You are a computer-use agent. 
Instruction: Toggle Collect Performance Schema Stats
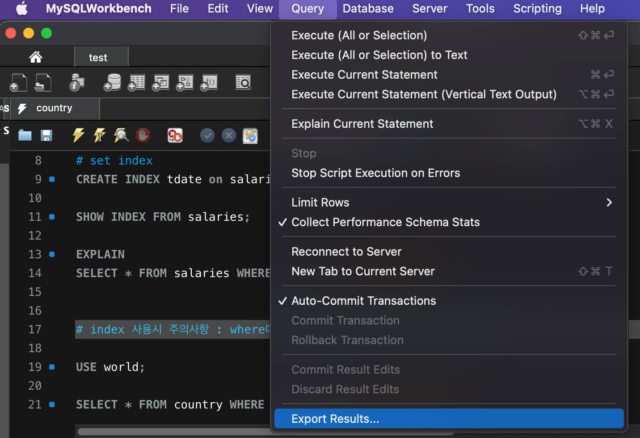(x=449, y=222)
